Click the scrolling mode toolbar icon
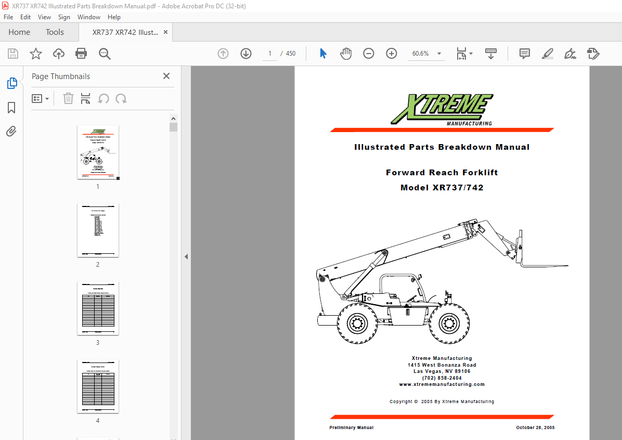622x440 pixels. pyautogui.click(x=491, y=54)
